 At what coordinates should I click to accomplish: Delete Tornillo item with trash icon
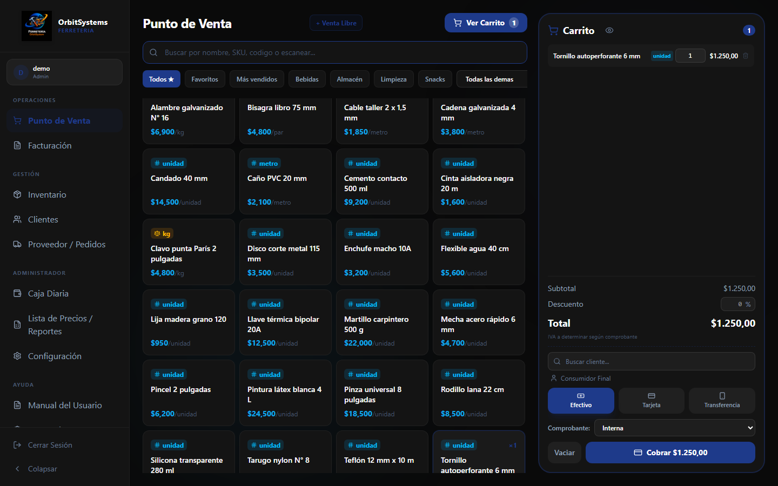[746, 56]
